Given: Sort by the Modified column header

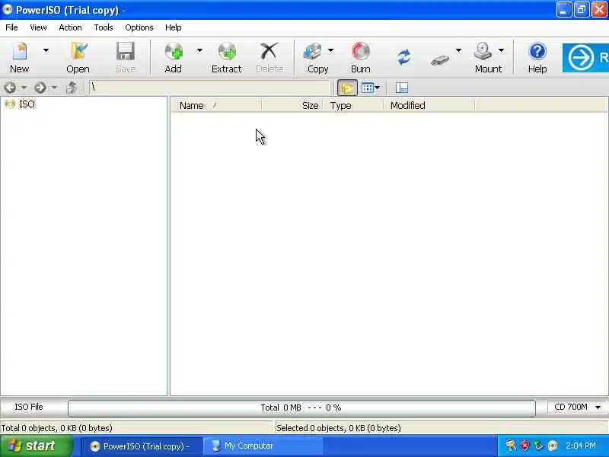Looking at the screenshot, I should (x=429, y=105).
